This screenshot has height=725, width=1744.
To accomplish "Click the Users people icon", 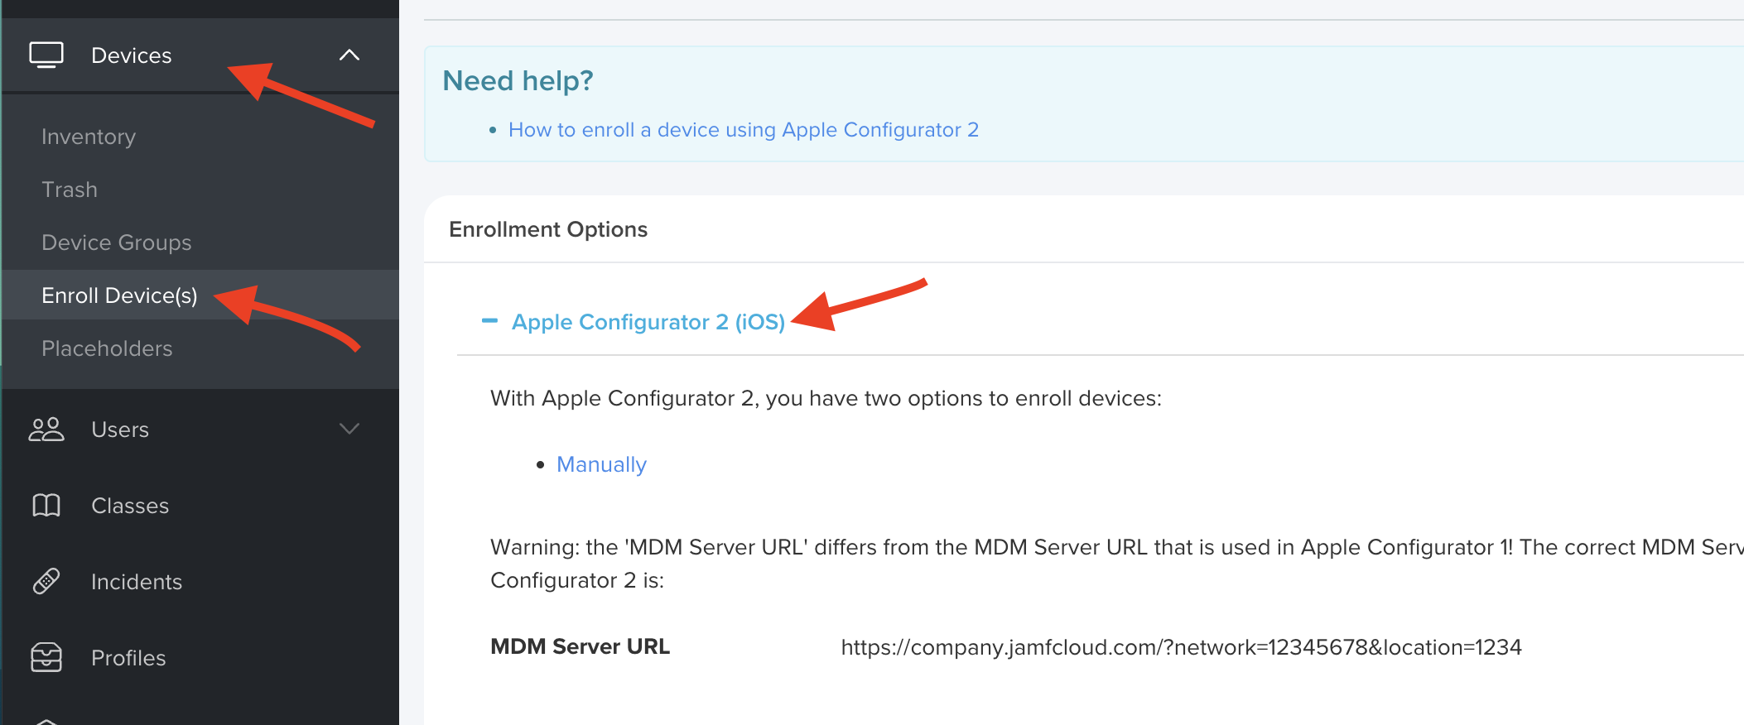I will click(x=46, y=430).
